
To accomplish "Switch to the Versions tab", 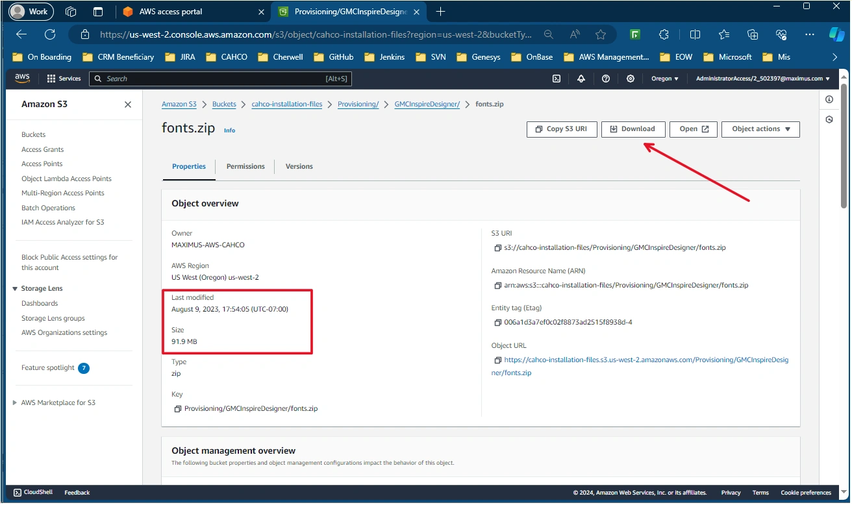I will pyautogui.click(x=299, y=167).
